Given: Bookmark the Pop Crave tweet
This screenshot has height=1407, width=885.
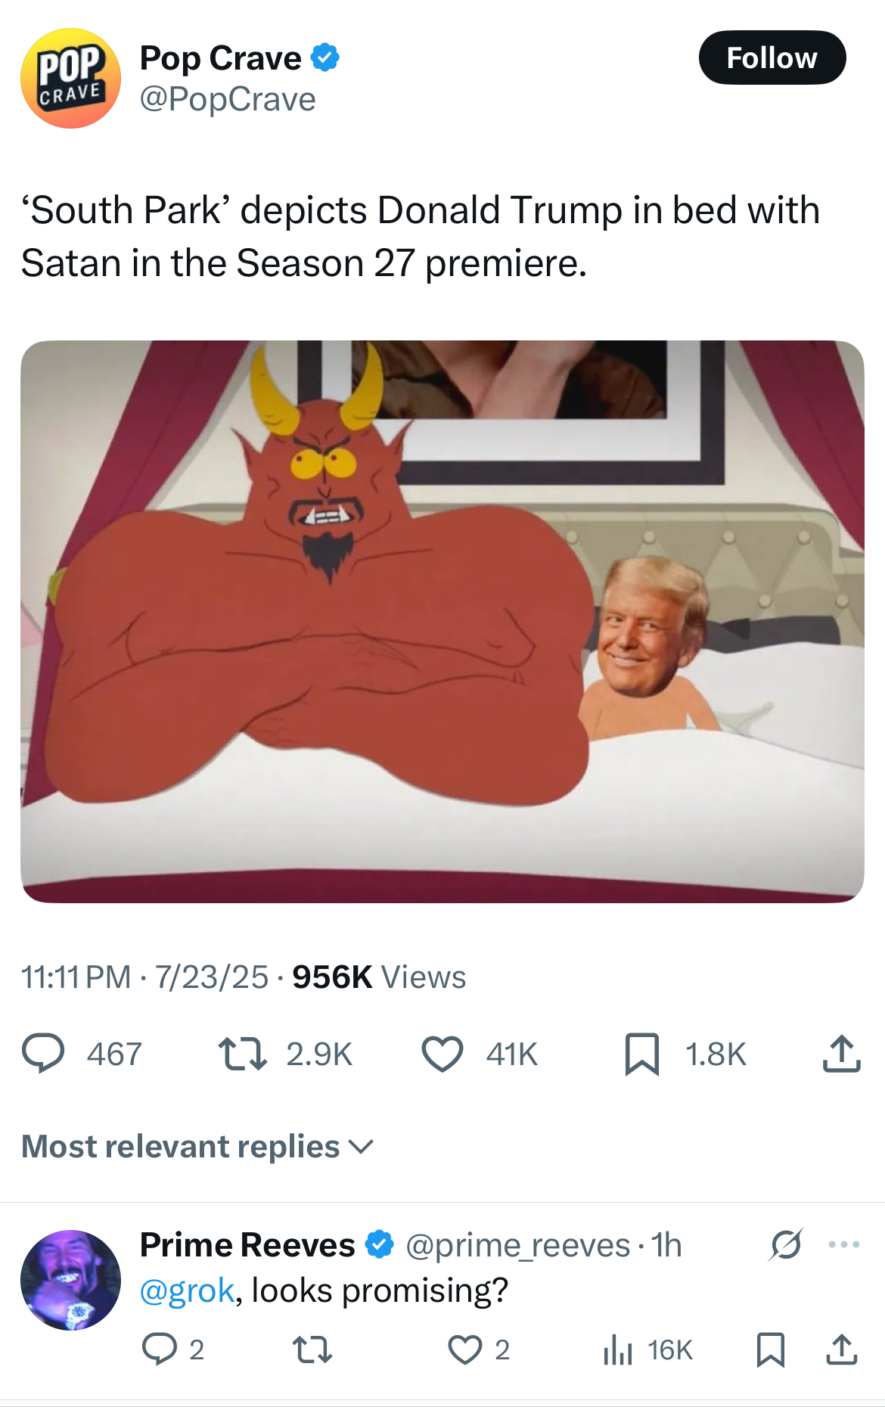Looking at the screenshot, I should [x=642, y=1054].
